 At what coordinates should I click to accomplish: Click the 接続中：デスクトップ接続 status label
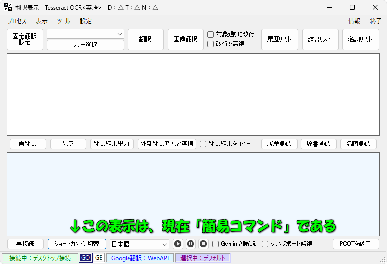pos(40,258)
